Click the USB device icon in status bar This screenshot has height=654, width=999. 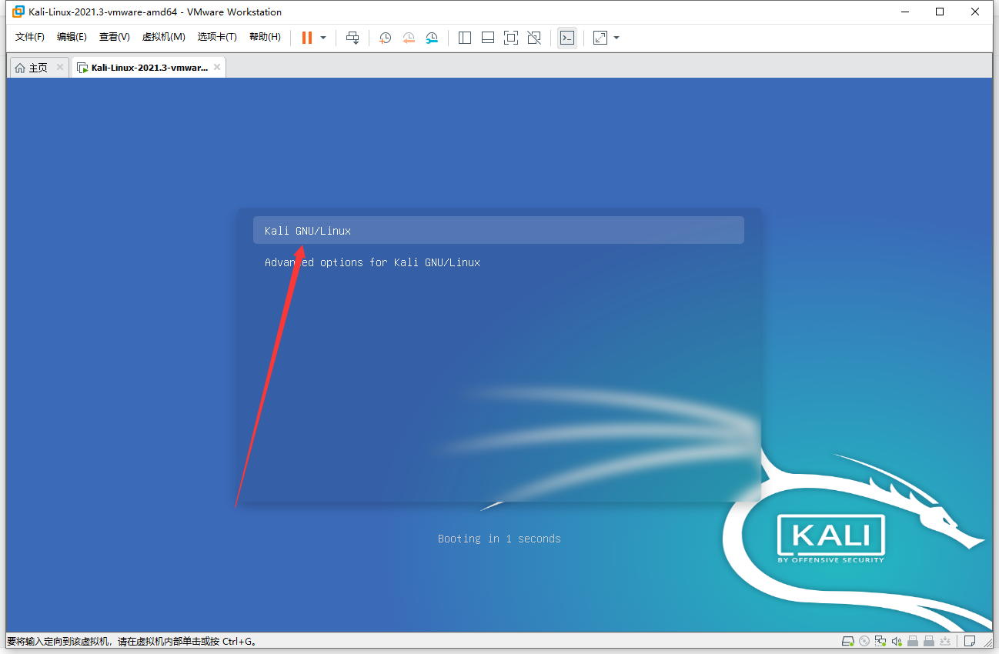[x=913, y=640]
